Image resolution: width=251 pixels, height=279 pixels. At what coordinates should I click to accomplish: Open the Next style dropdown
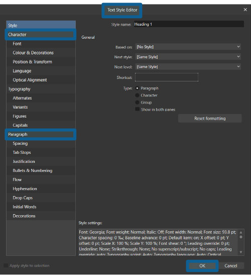click(x=188, y=57)
